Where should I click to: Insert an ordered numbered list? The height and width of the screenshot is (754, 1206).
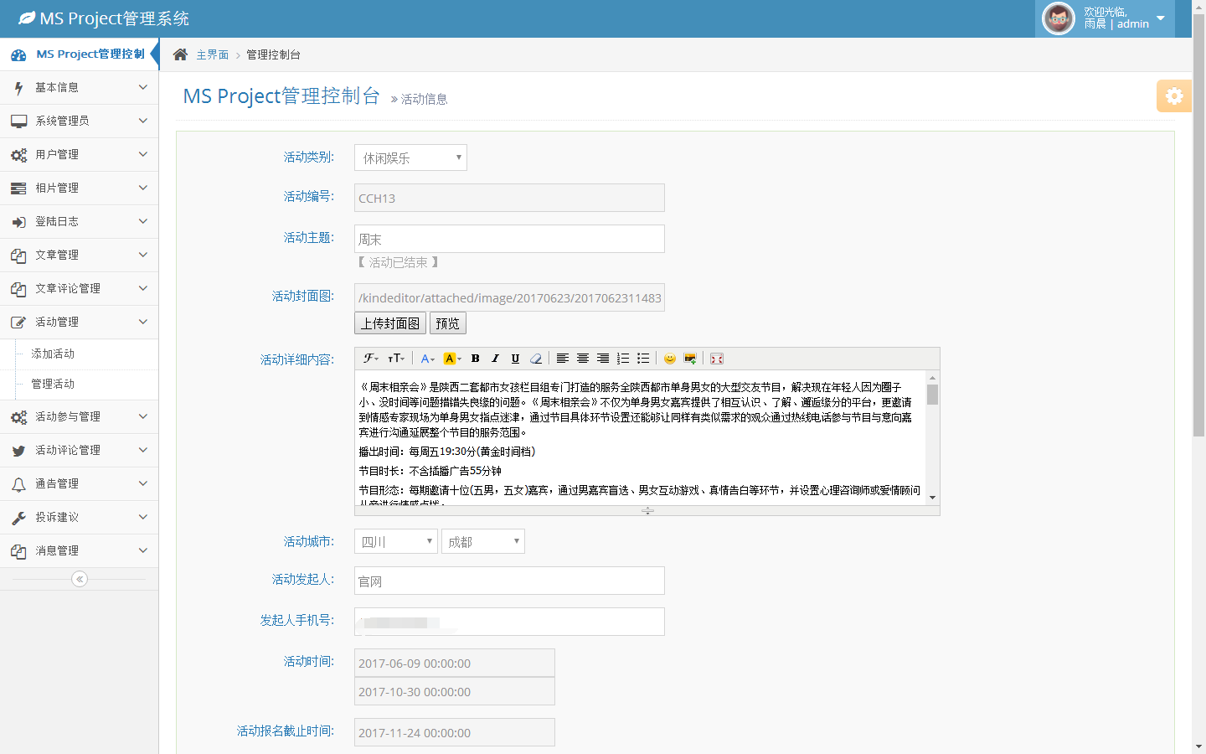623,359
